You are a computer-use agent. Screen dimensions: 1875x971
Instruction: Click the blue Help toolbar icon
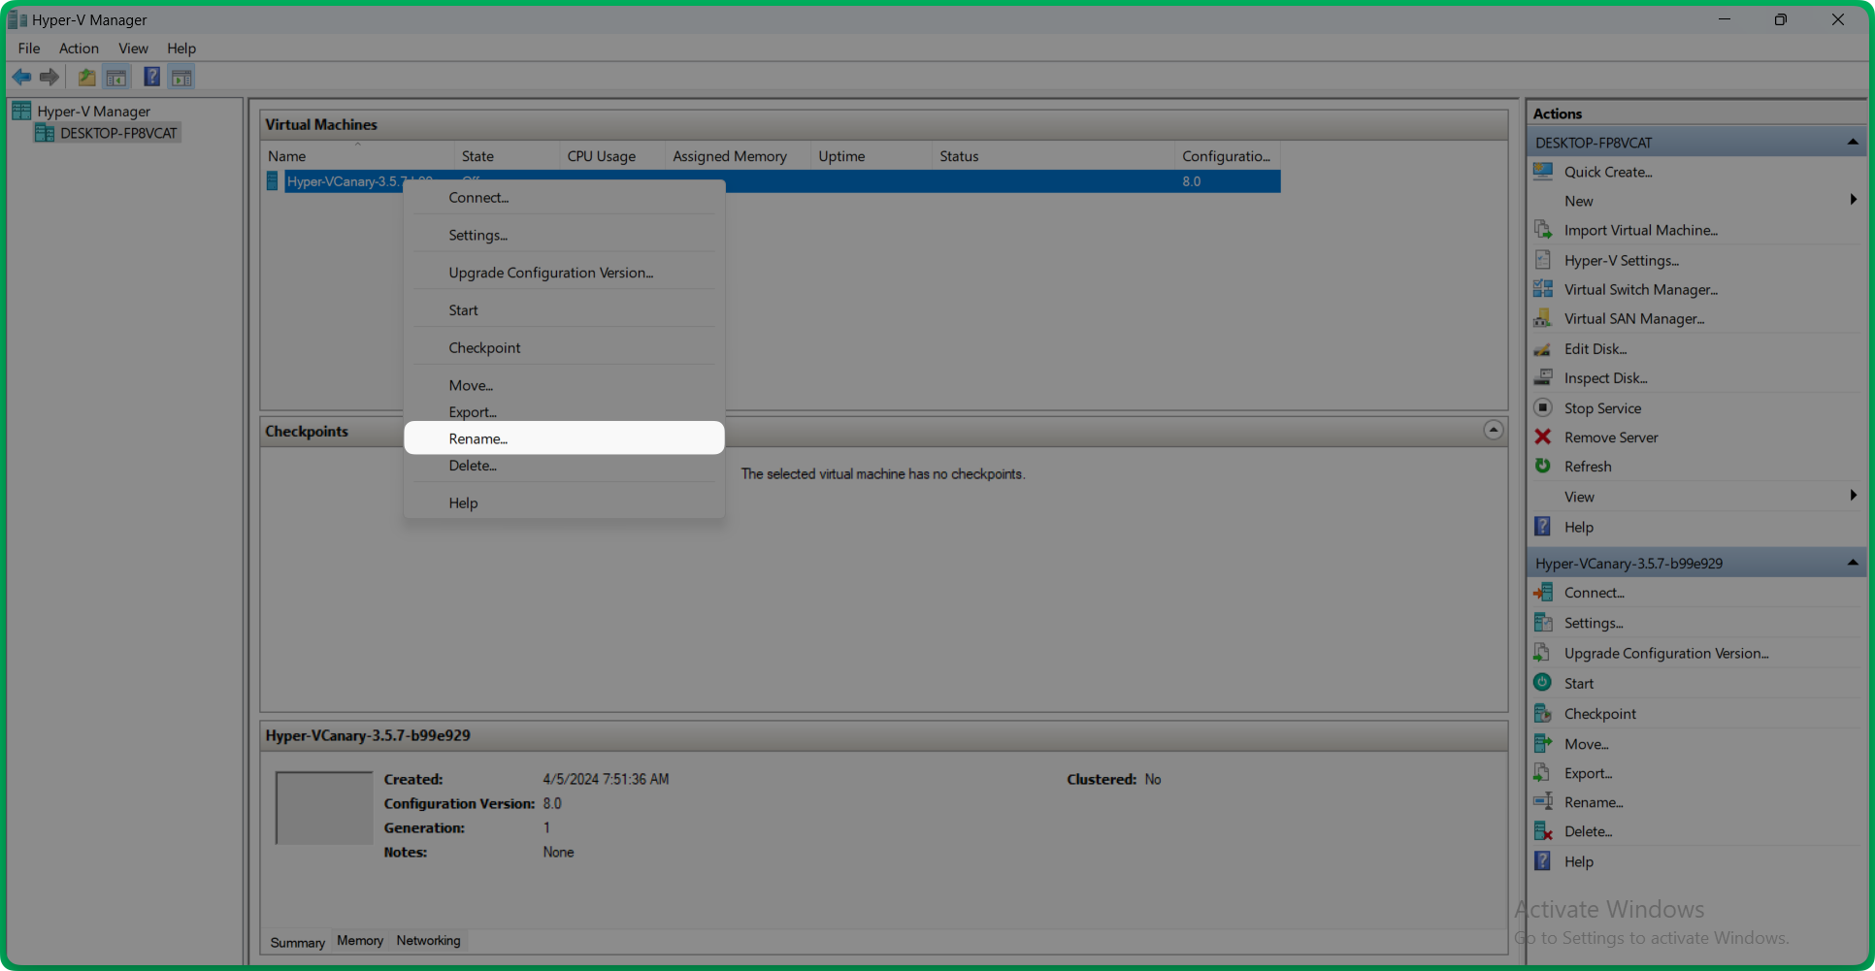tap(151, 77)
